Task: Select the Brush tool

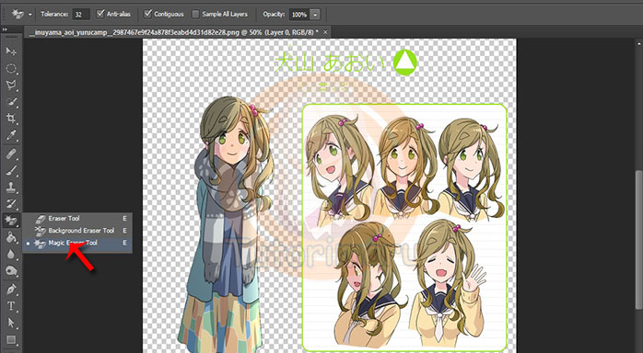Action: click(x=11, y=171)
